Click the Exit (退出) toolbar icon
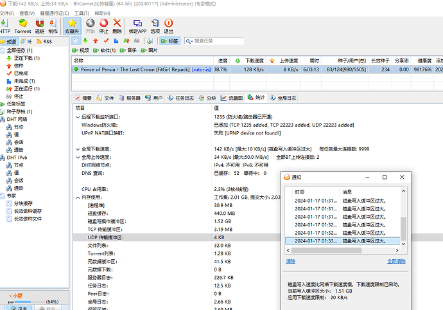The image size is (443, 310). coord(168,26)
